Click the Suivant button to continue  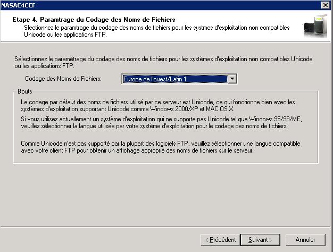260,240
